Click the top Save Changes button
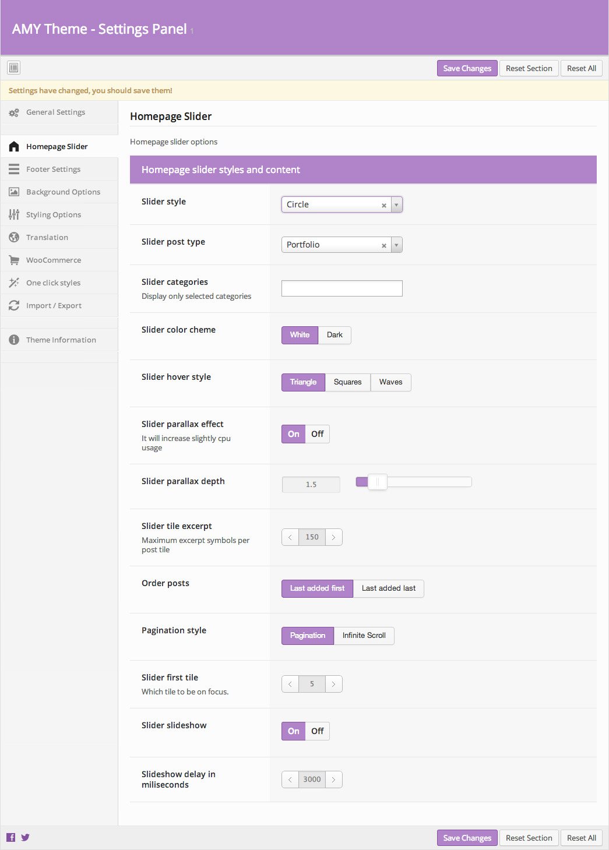 coord(467,68)
